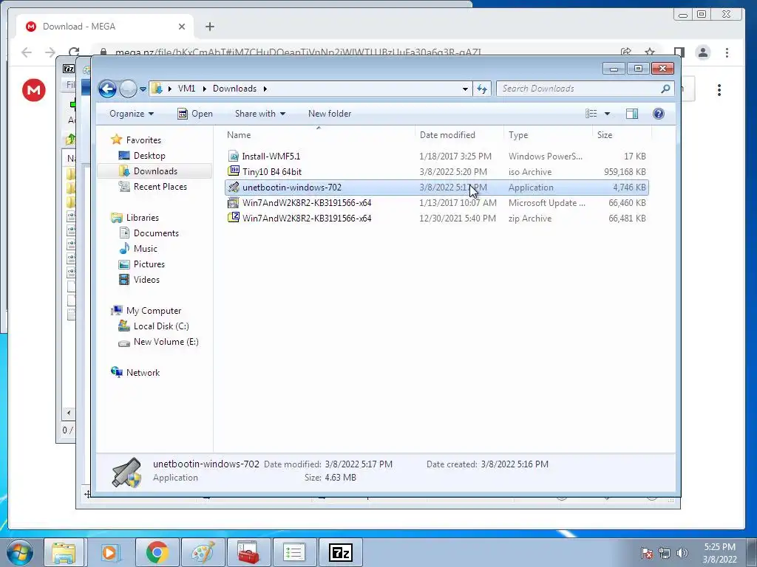Viewport: 757px width, 567px height.
Task: Click the Install-WMF5.1 PowerShell icon
Action: pos(234,156)
